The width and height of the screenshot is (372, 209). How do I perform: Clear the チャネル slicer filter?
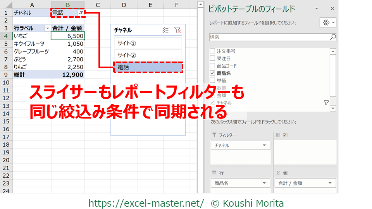(177, 30)
